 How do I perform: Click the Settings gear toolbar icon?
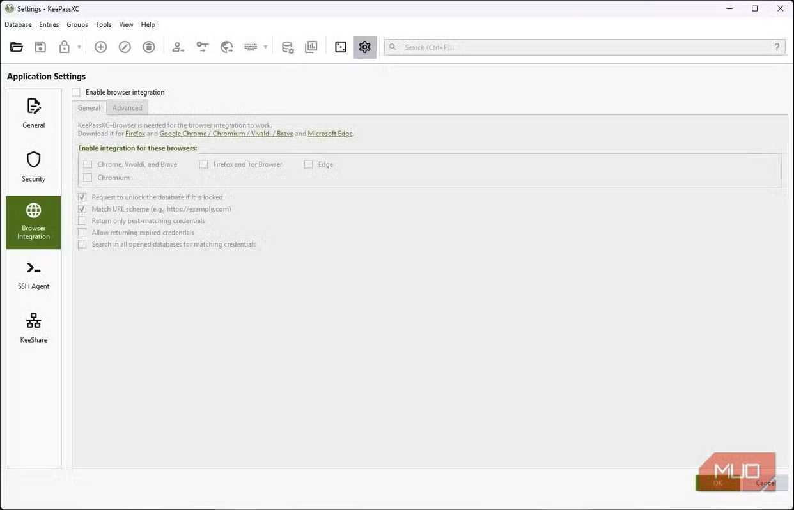pos(364,47)
